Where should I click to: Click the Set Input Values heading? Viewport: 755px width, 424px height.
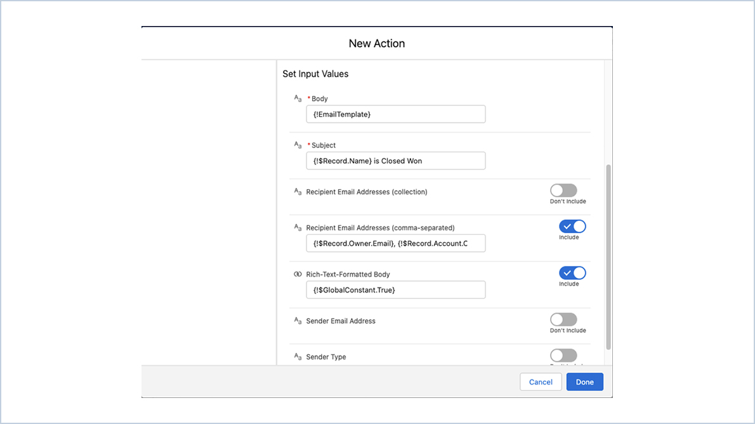coord(315,74)
